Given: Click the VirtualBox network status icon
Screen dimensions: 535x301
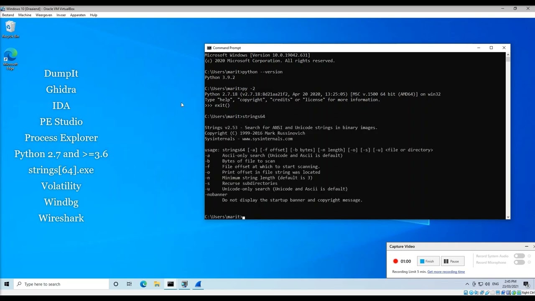Looking at the screenshot, I should tap(482, 293).
